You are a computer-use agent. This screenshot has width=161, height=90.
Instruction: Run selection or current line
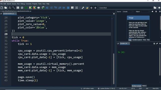(39, 8)
